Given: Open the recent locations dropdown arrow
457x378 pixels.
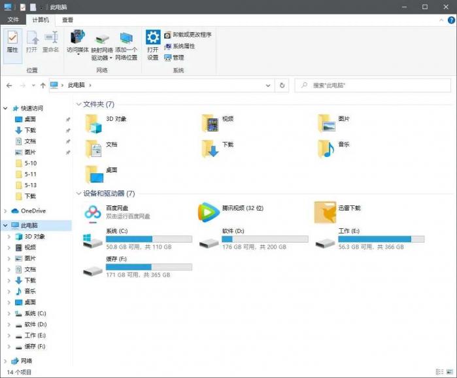Looking at the screenshot, I should point(34,86).
